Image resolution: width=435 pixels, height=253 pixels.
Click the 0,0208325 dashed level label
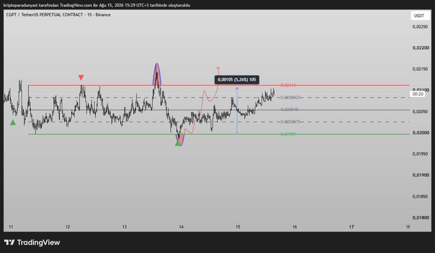(x=290, y=98)
